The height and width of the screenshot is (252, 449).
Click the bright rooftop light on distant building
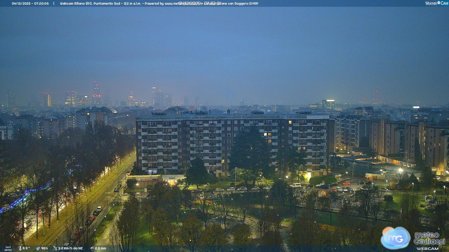(x=416, y=107)
